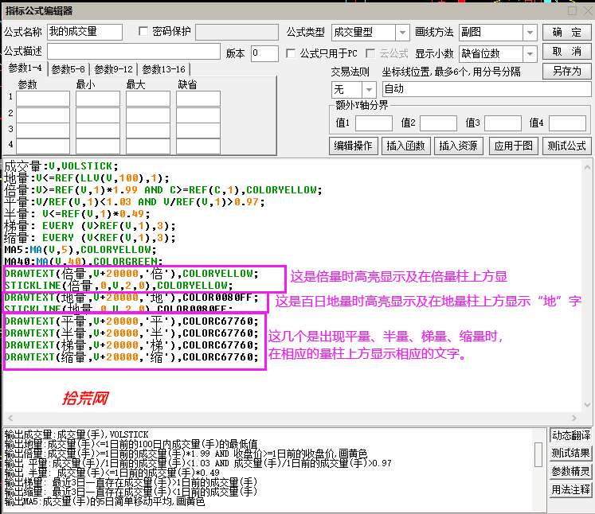Open the 编辑操作 button menu

click(354, 146)
